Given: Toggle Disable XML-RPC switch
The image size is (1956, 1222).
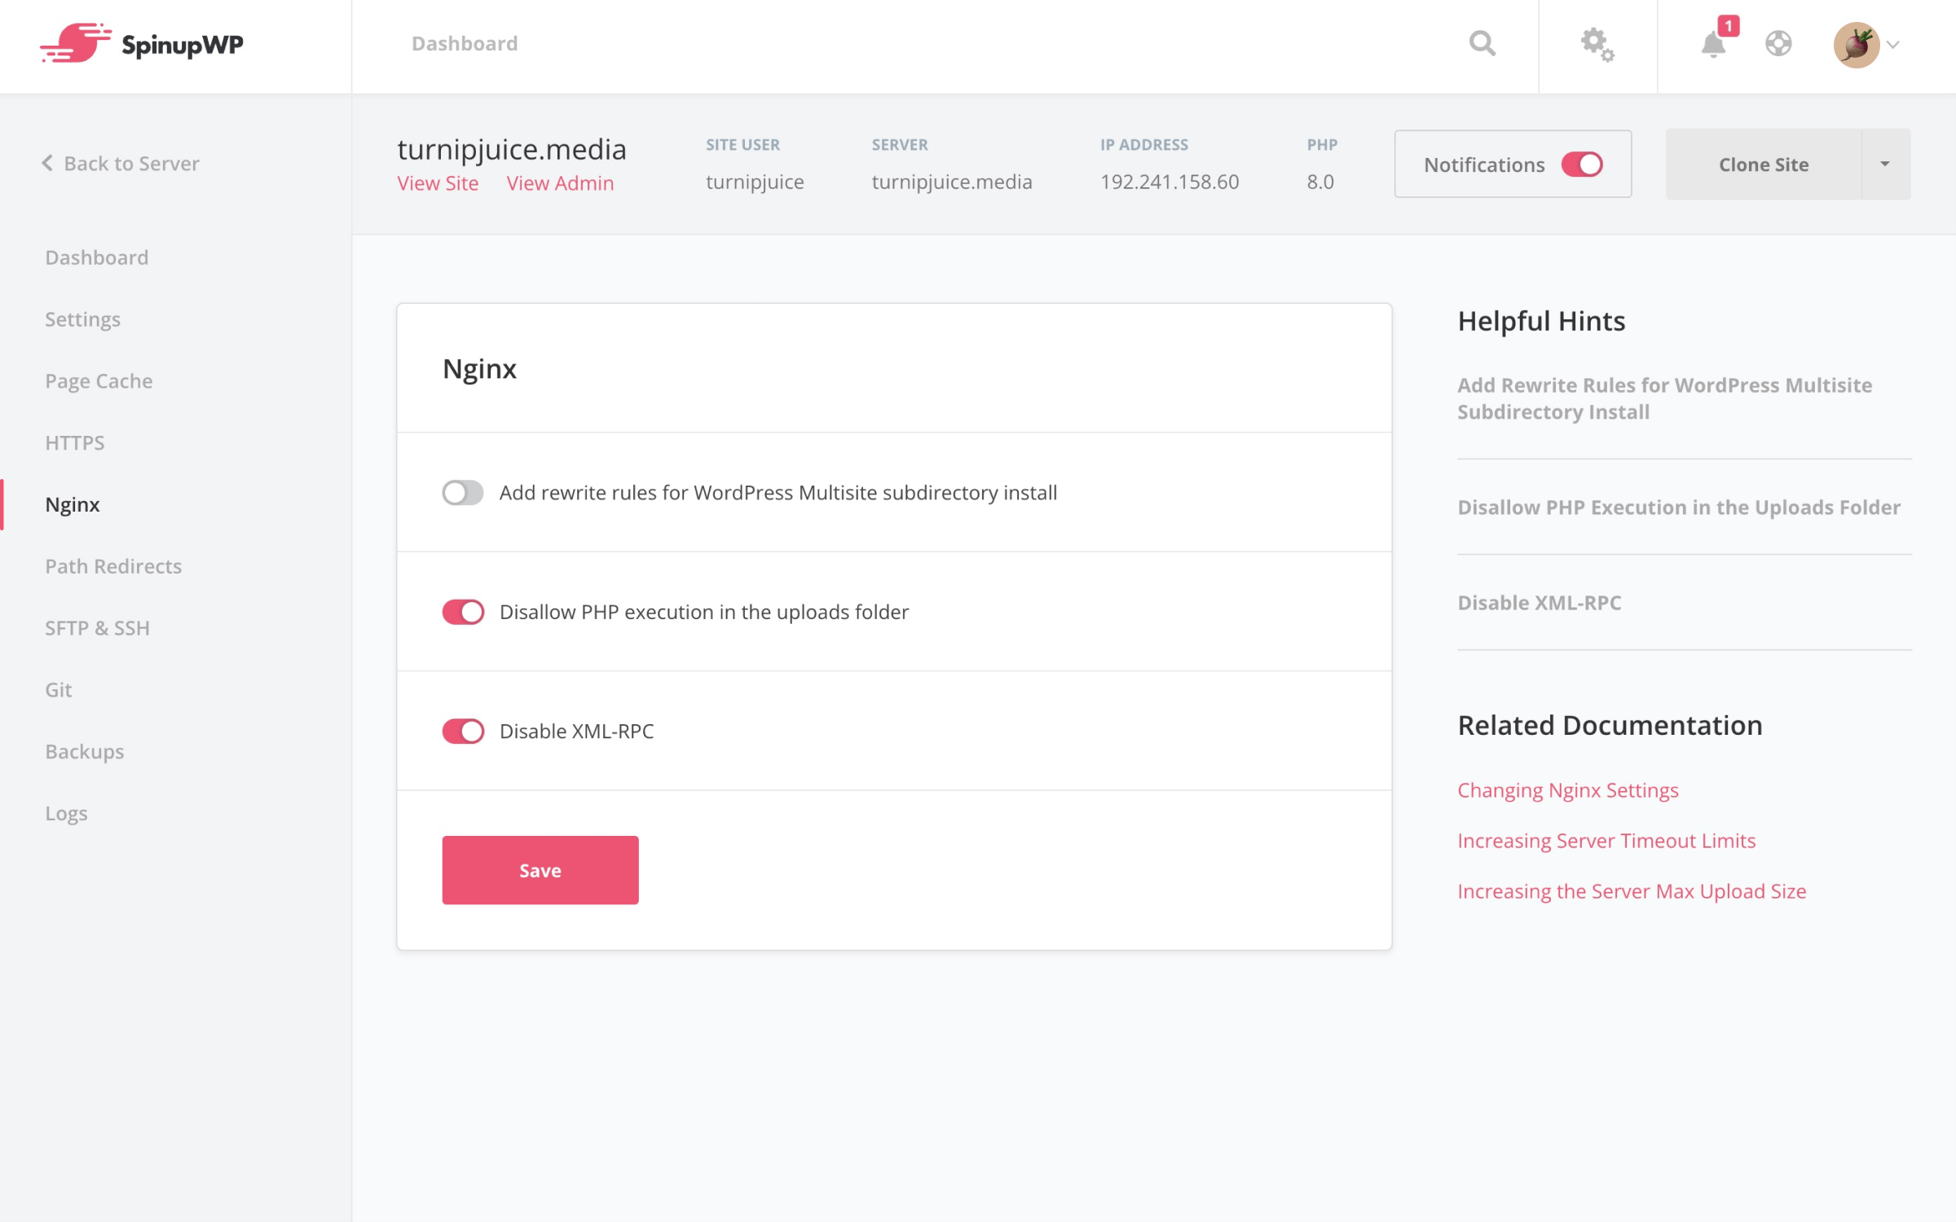Looking at the screenshot, I should [x=463, y=731].
